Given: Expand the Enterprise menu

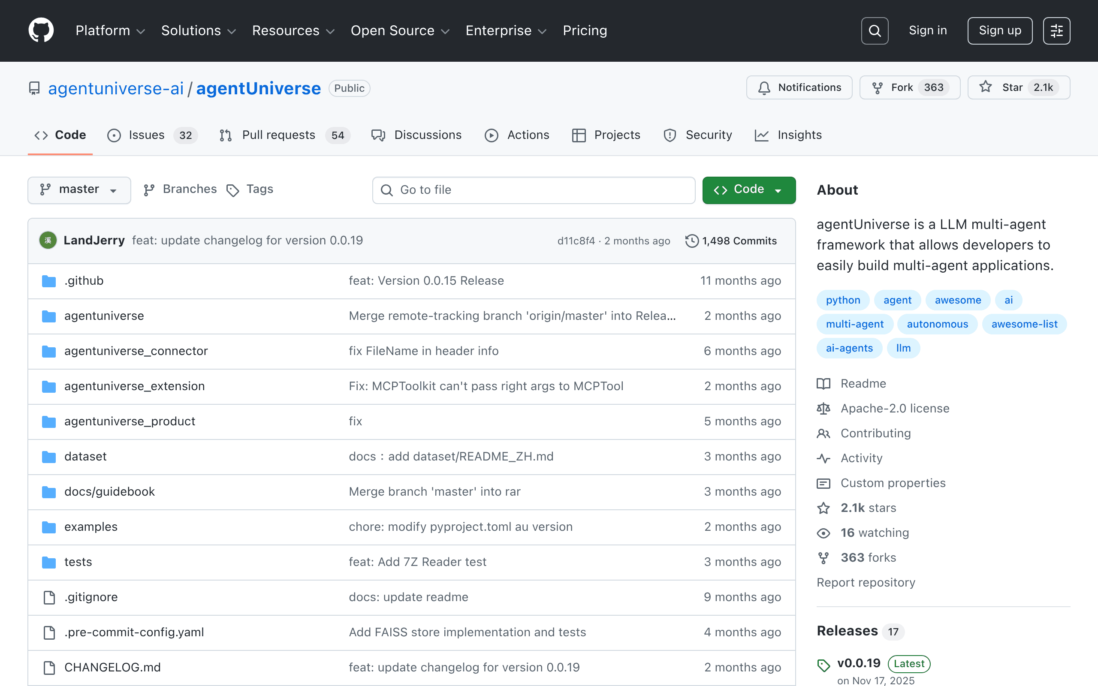Looking at the screenshot, I should 506,30.
